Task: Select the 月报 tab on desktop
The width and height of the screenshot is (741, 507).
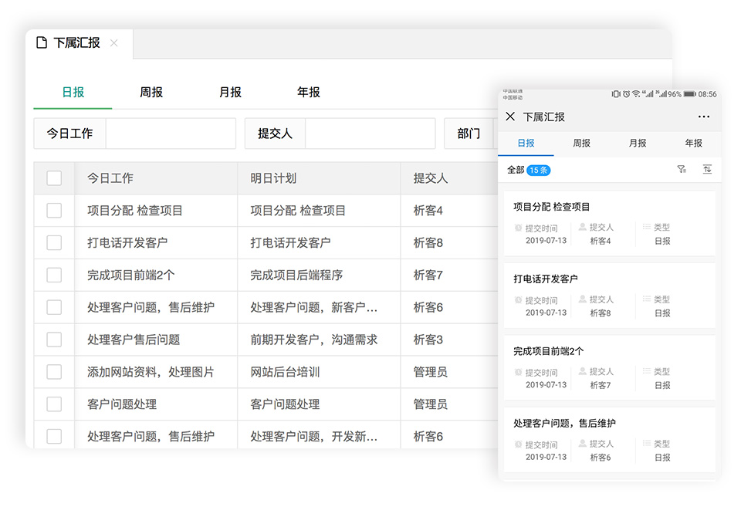Action: (230, 93)
